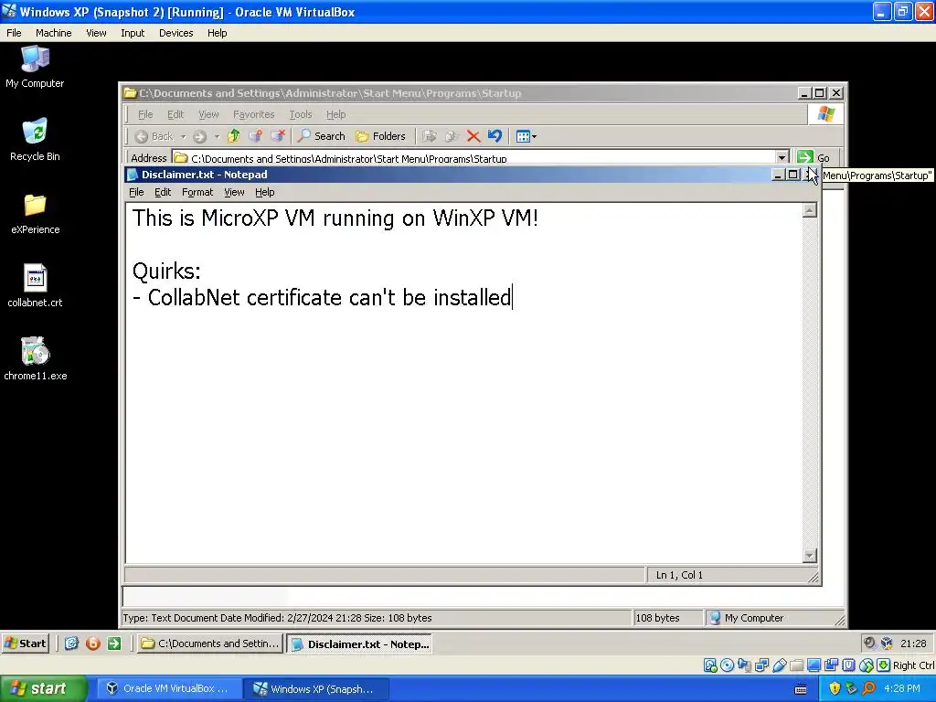Click the red Delete icon in Explorer
Image resolution: width=936 pixels, height=702 pixels.
[473, 136]
